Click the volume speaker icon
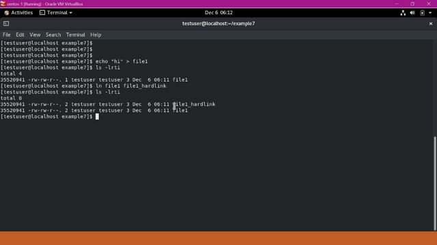Screen dimensions: 437x245 pos(412,13)
